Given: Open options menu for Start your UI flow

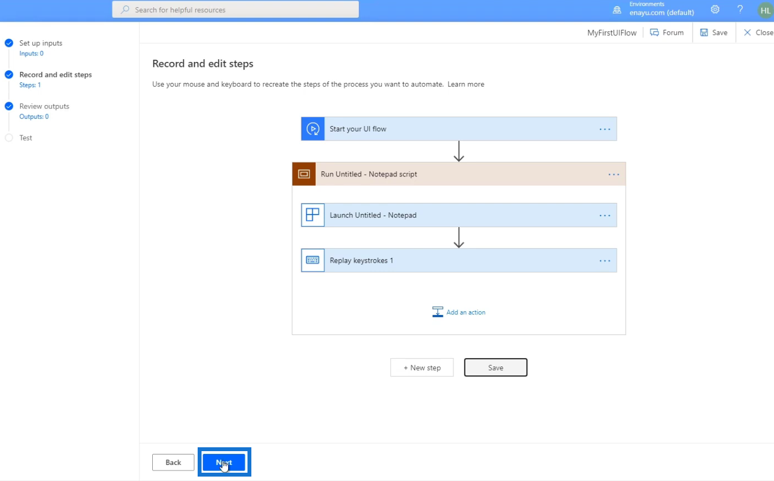Looking at the screenshot, I should tap(605, 129).
